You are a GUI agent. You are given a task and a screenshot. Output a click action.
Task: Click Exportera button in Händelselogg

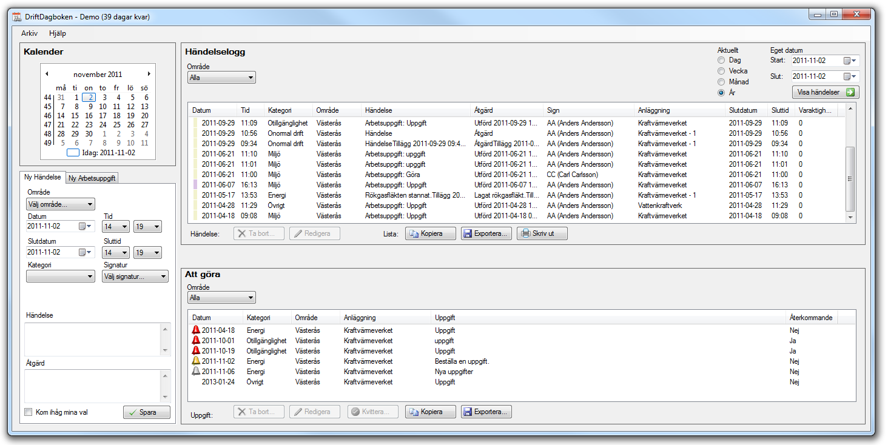click(x=486, y=233)
